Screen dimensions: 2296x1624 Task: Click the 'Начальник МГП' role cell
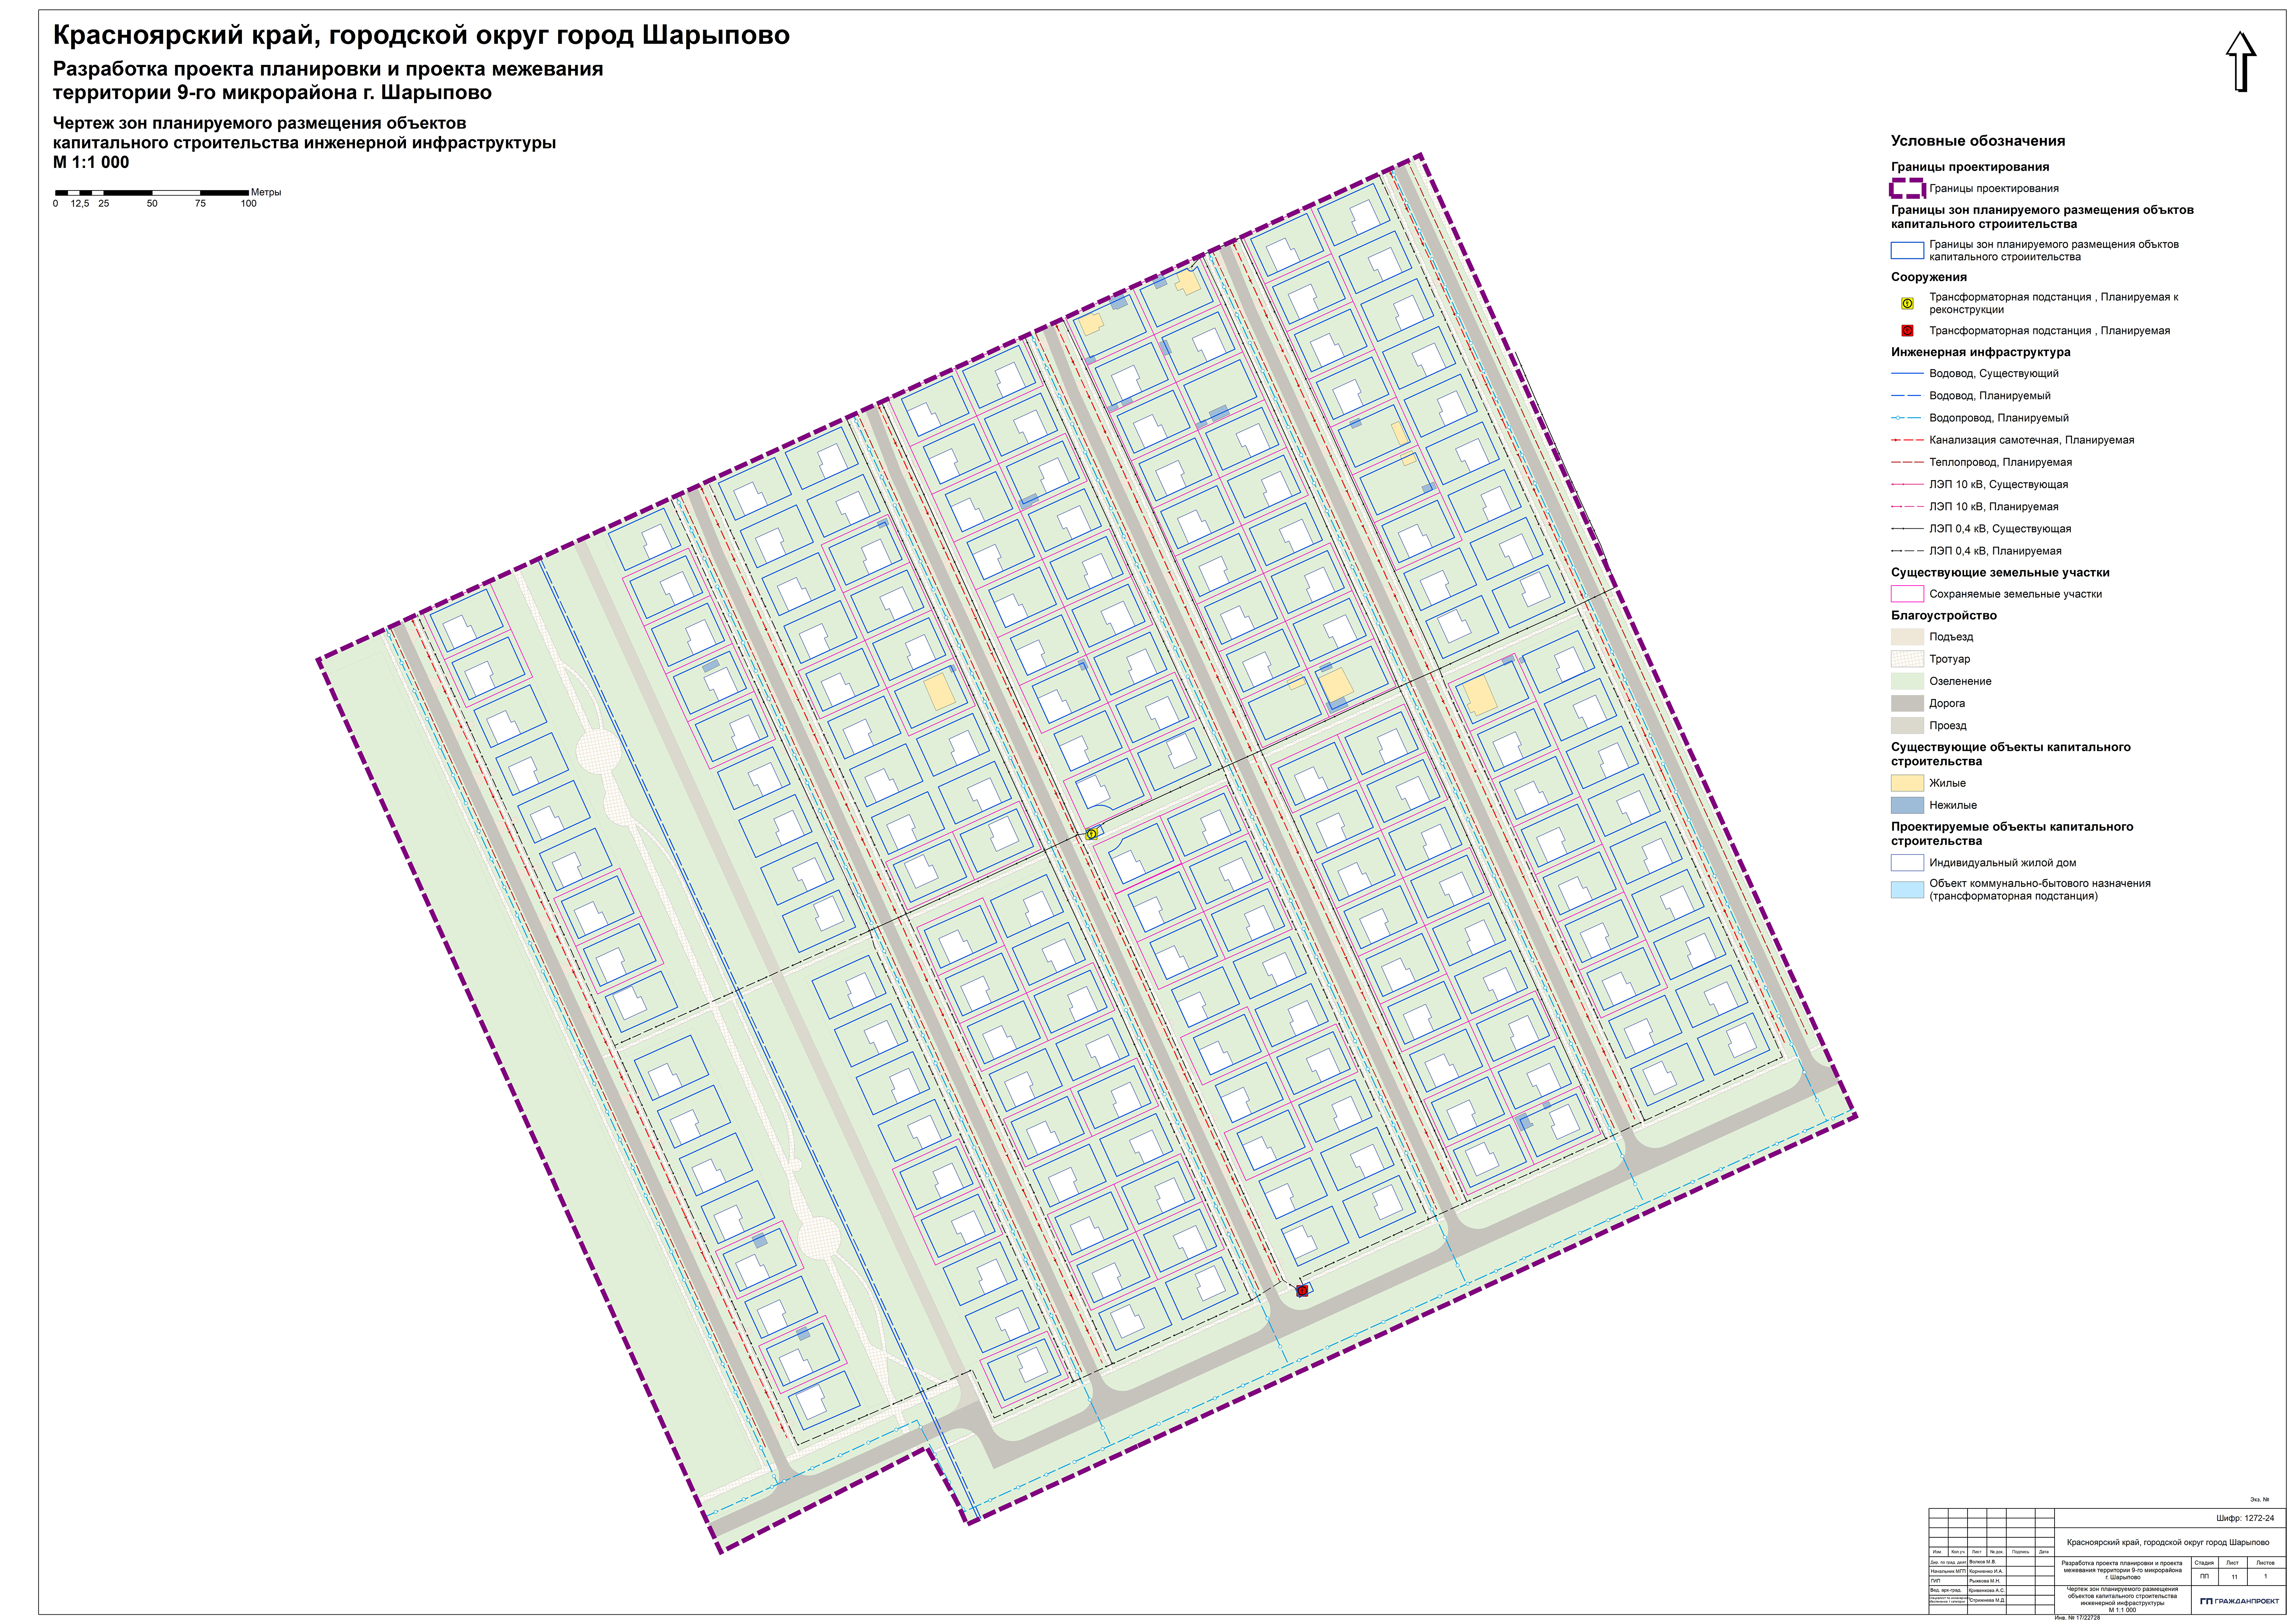(x=1948, y=1571)
